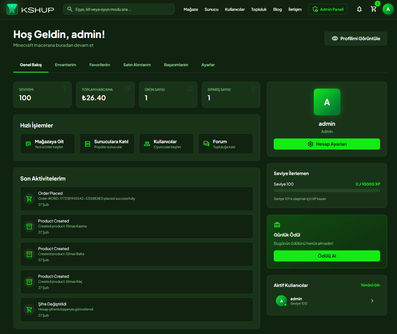Click the trophy icon in Sipariş Sayısı card
The width and height of the screenshot is (397, 334).
[x=253, y=88]
